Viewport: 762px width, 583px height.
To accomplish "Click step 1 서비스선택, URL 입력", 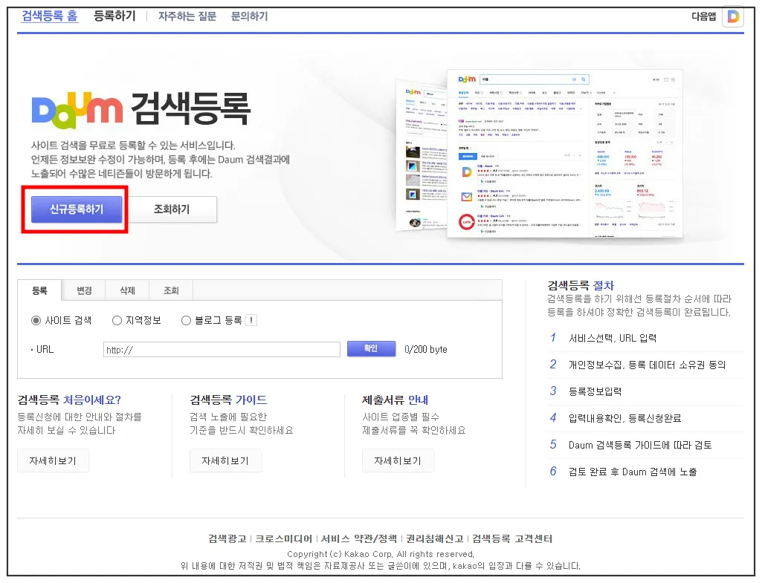I will pos(613,339).
